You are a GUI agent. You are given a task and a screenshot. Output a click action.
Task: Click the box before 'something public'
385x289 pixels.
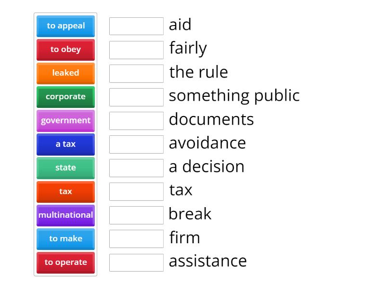136,97
